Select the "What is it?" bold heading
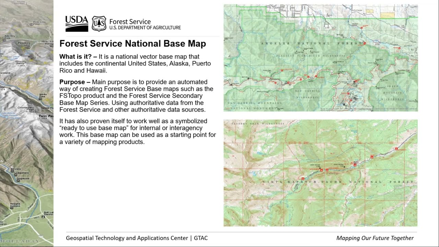The image size is (439, 247). pyautogui.click(x=75, y=57)
